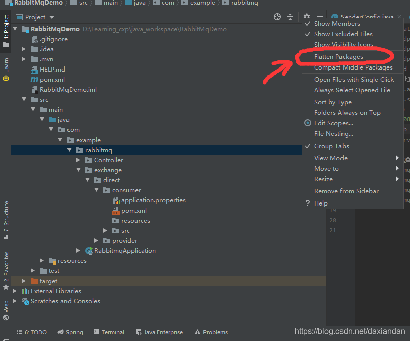Select the consumer folder row
Viewport: 410px width, 341px height.
tap(169, 190)
